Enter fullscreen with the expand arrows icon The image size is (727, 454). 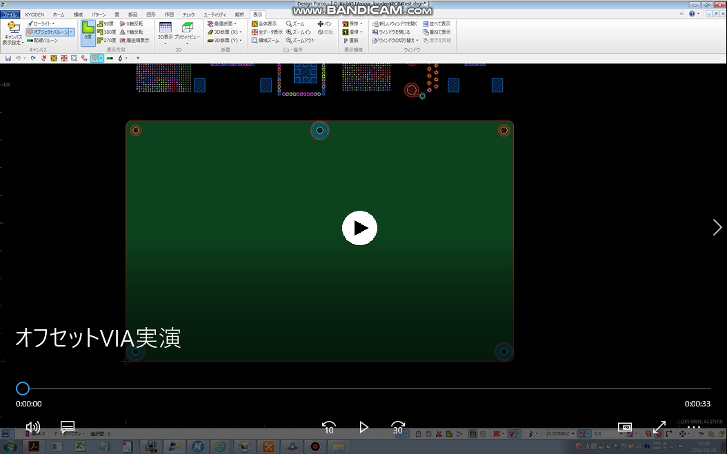point(659,427)
